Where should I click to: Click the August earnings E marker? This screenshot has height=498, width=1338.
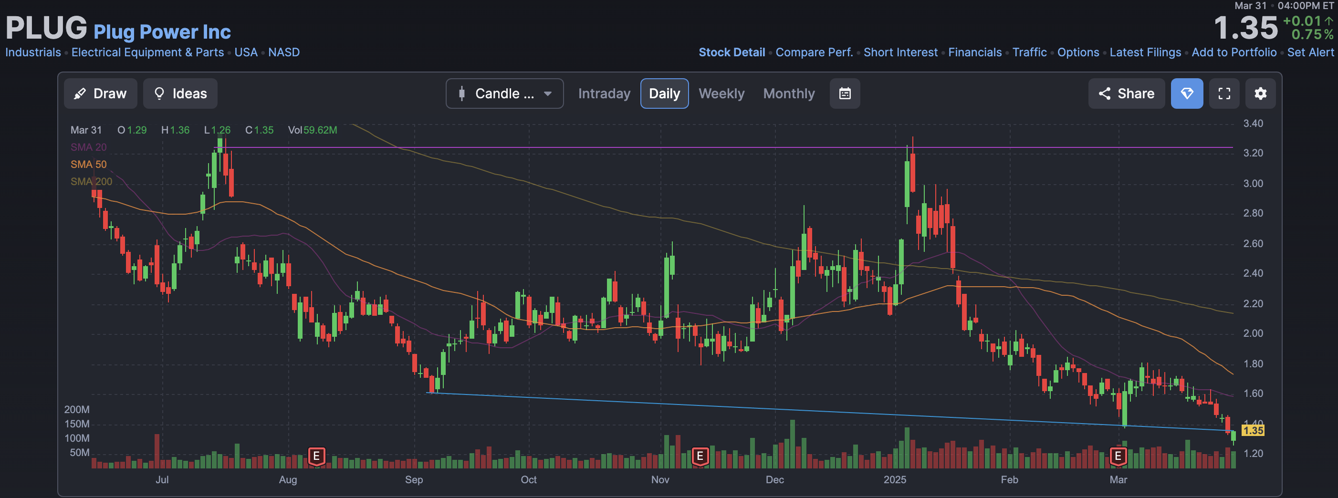[x=316, y=456]
